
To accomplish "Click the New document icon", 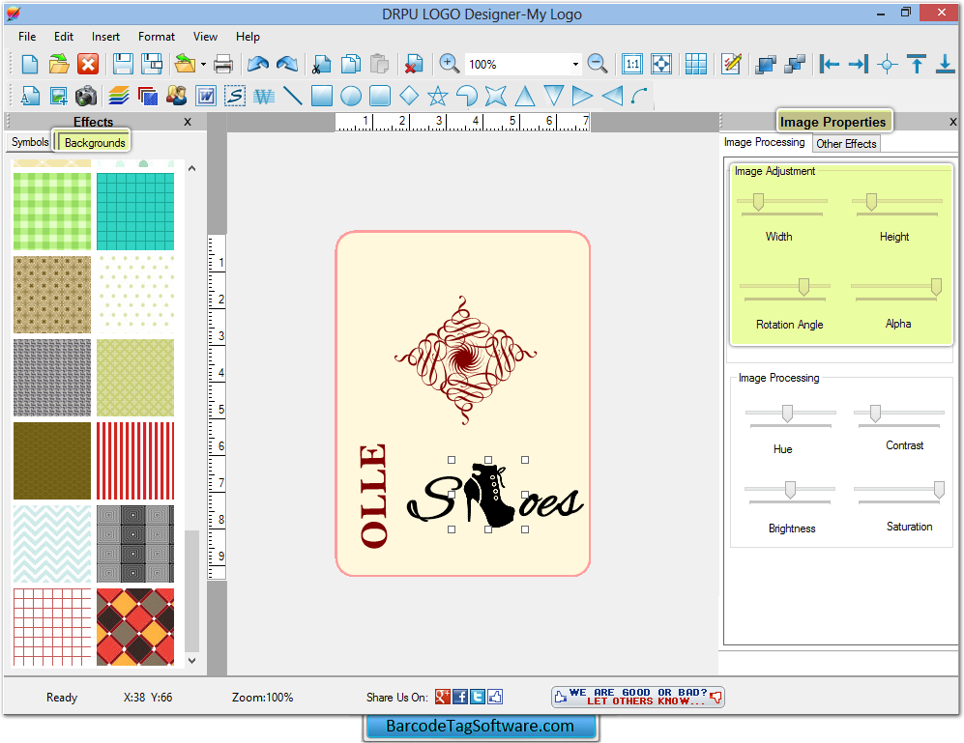I will (30, 64).
